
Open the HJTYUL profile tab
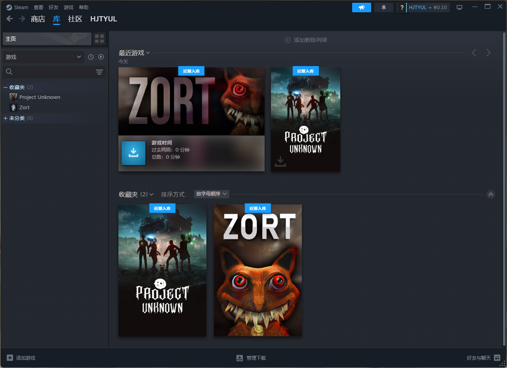point(103,19)
